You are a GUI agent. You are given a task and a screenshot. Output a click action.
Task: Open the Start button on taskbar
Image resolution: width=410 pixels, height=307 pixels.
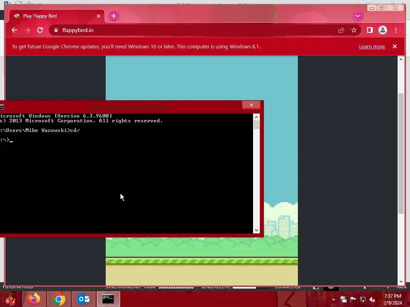[x=10, y=299]
